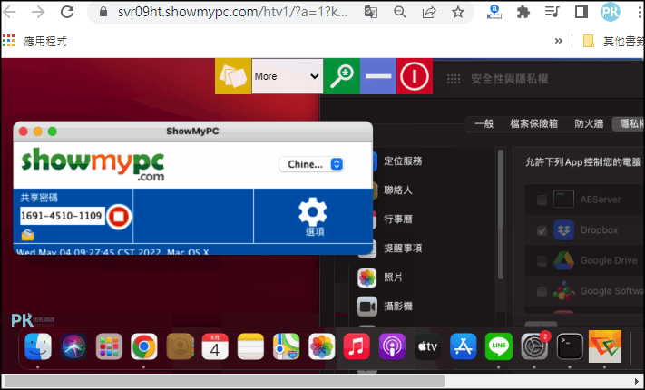
Task: Select 提醒事項 in privacy list
Action: click(x=403, y=249)
